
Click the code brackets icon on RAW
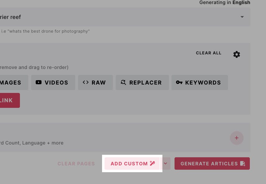pos(86,82)
